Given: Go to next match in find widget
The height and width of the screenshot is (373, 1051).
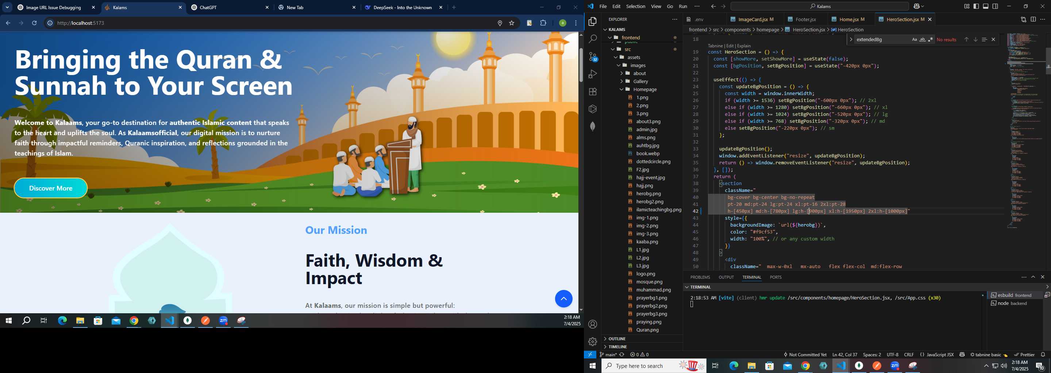Looking at the screenshot, I should [x=975, y=39].
